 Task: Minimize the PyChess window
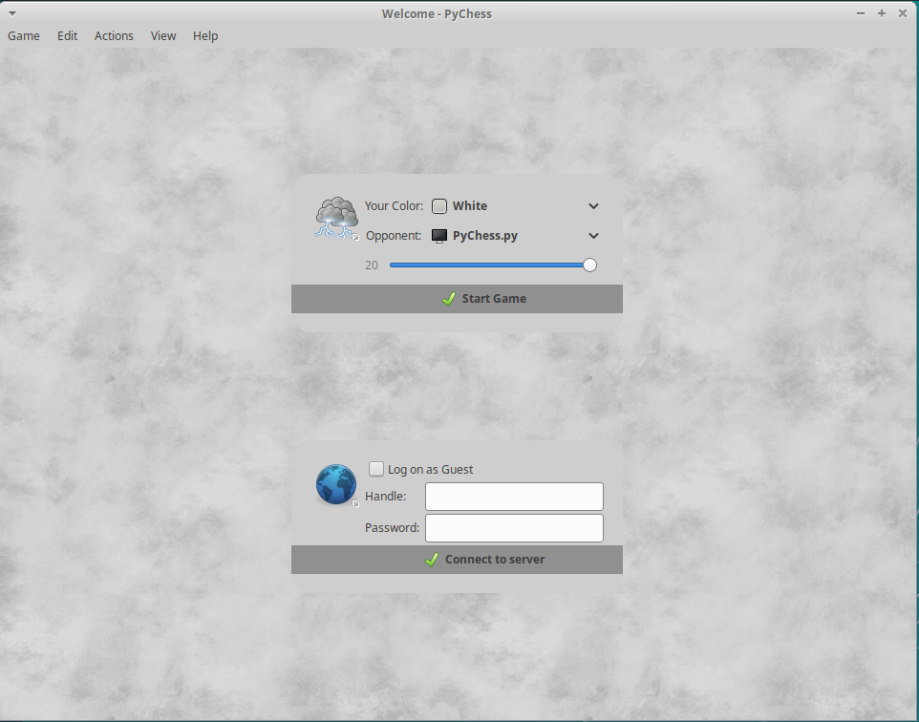pyautogui.click(x=861, y=13)
